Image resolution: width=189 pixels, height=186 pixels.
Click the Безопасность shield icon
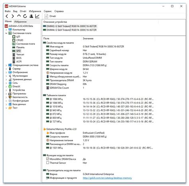click(x=10, y=97)
